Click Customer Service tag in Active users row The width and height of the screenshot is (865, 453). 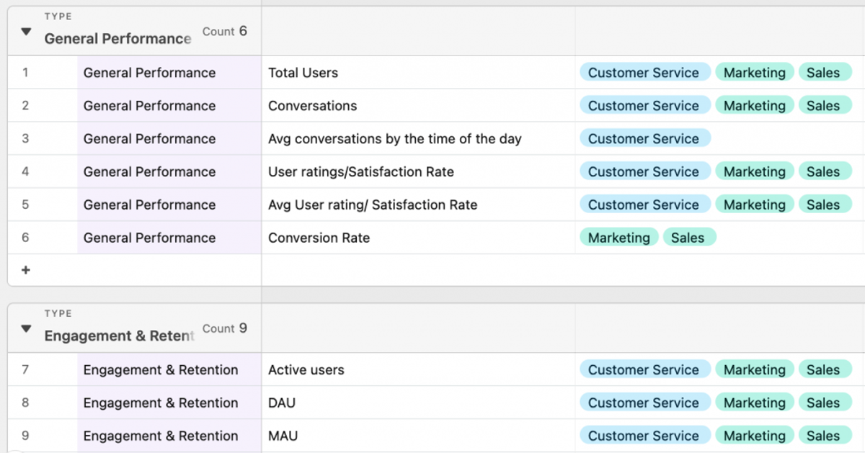click(x=645, y=370)
